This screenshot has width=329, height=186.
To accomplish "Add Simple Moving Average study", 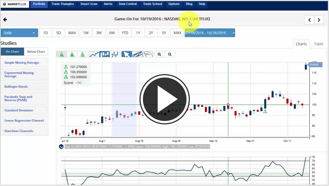I will [24, 62].
